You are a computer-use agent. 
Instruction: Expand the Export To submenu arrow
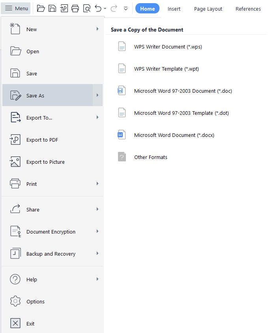(97, 117)
